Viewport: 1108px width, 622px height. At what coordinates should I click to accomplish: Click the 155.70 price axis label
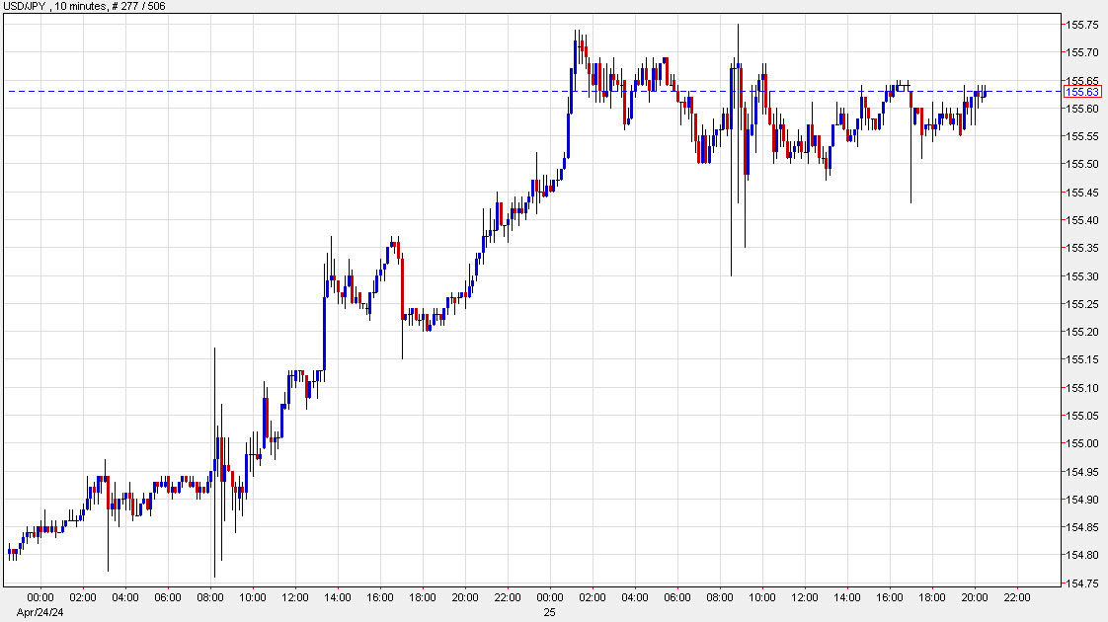click(x=1082, y=52)
